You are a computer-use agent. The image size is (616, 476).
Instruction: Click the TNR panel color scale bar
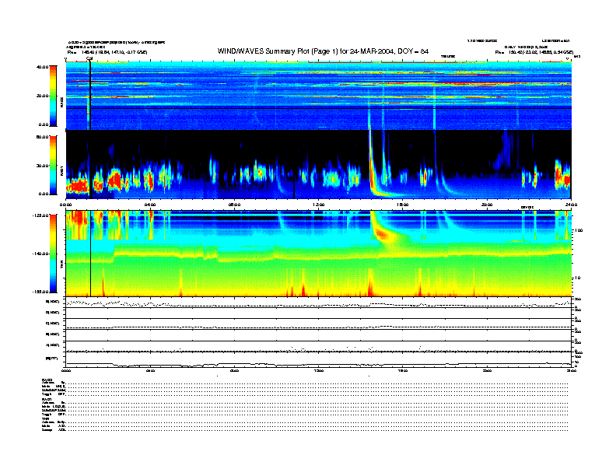54,254
